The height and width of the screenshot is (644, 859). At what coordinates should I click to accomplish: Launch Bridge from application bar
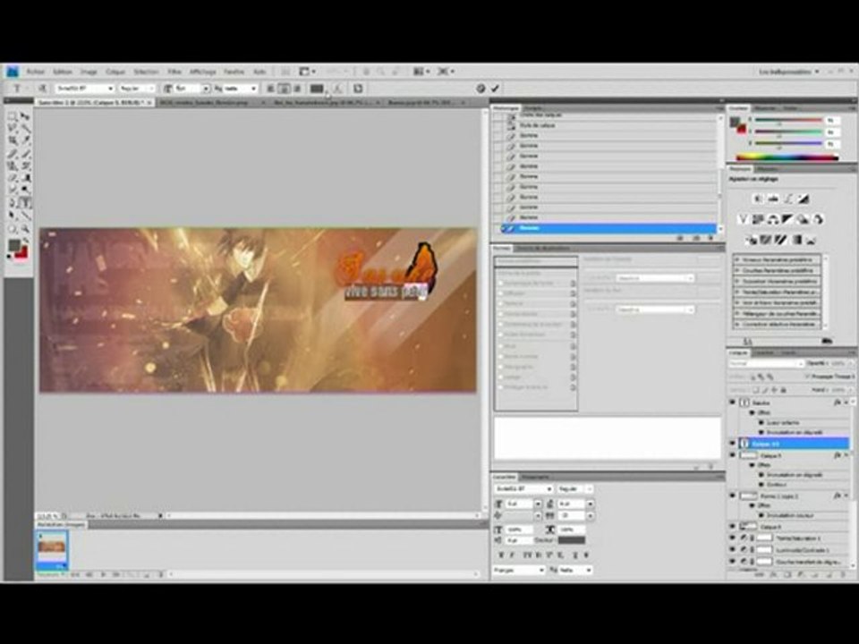285,72
